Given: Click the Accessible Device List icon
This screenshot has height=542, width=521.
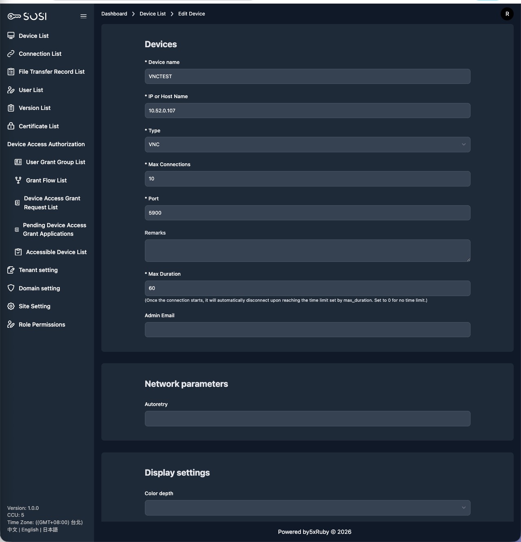Looking at the screenshot, I should pyautogui.click(x=18, y=252).
